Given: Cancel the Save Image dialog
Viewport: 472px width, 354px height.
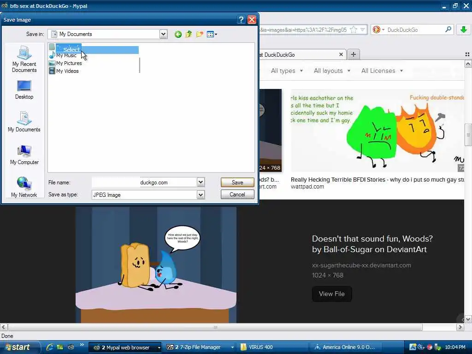Looking at the screenshot, I should pos(237,195).
